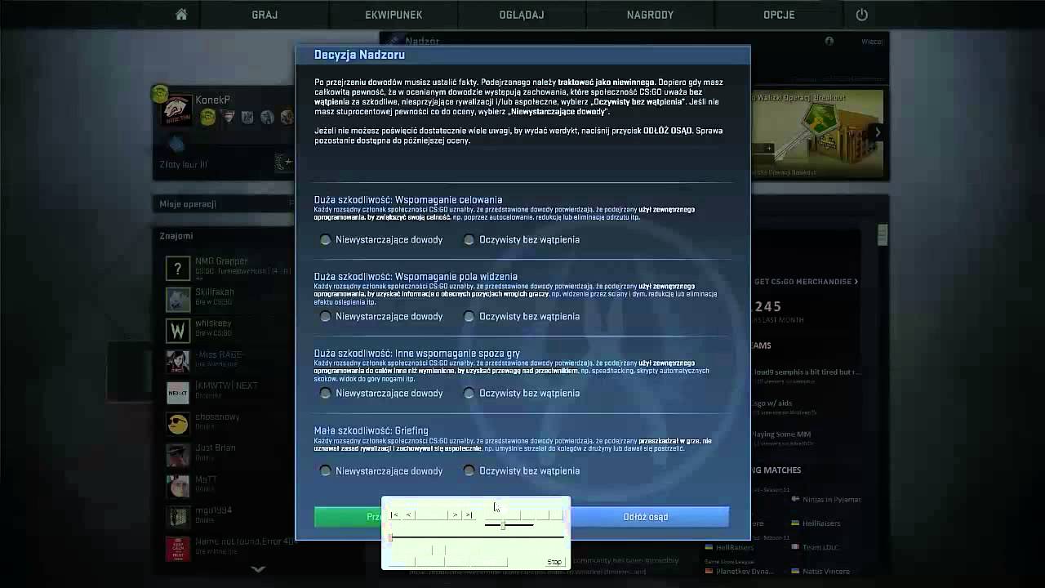Click green coin medal beside KonekP's avatar
1045x588 pixels.
(208, 118)
